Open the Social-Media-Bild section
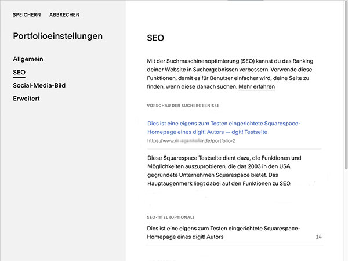 [39, 85]
